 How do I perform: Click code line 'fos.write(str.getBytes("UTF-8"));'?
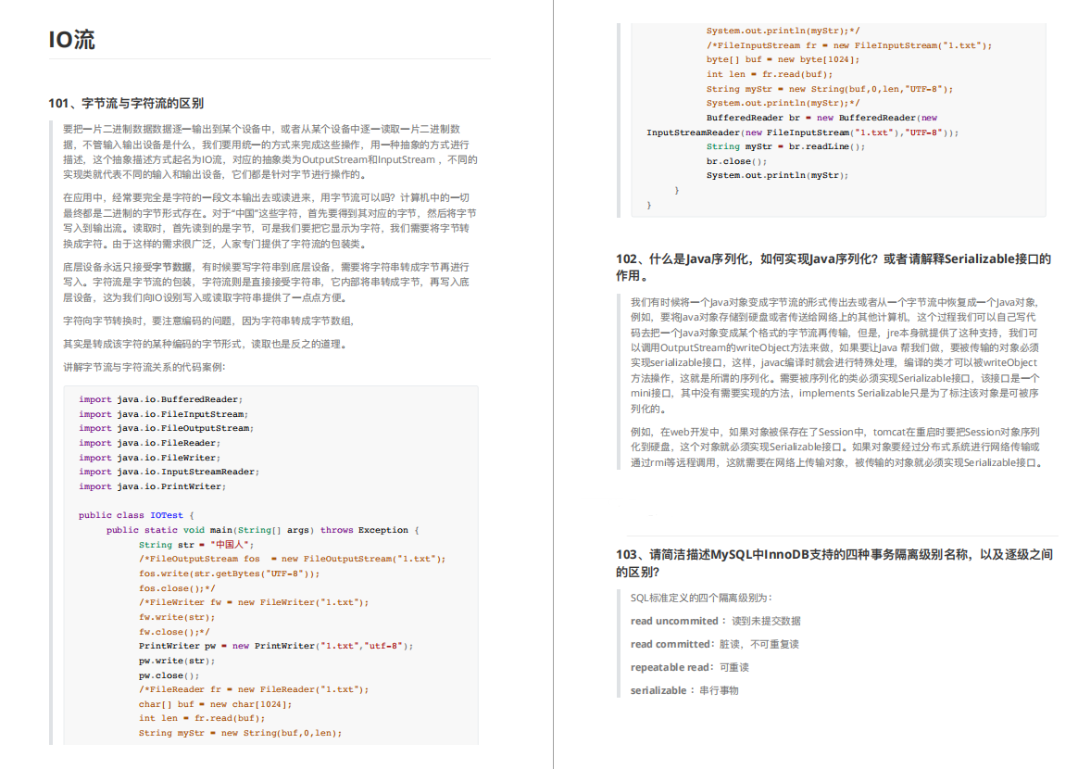pos(229,574)
